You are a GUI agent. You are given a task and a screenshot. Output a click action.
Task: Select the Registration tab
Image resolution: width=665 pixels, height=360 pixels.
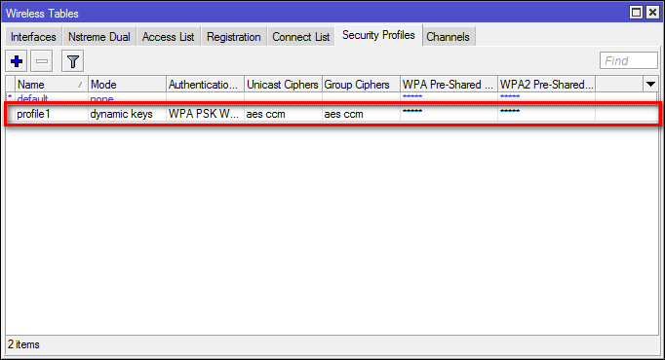pyautogui.click(x=234, y=37)
